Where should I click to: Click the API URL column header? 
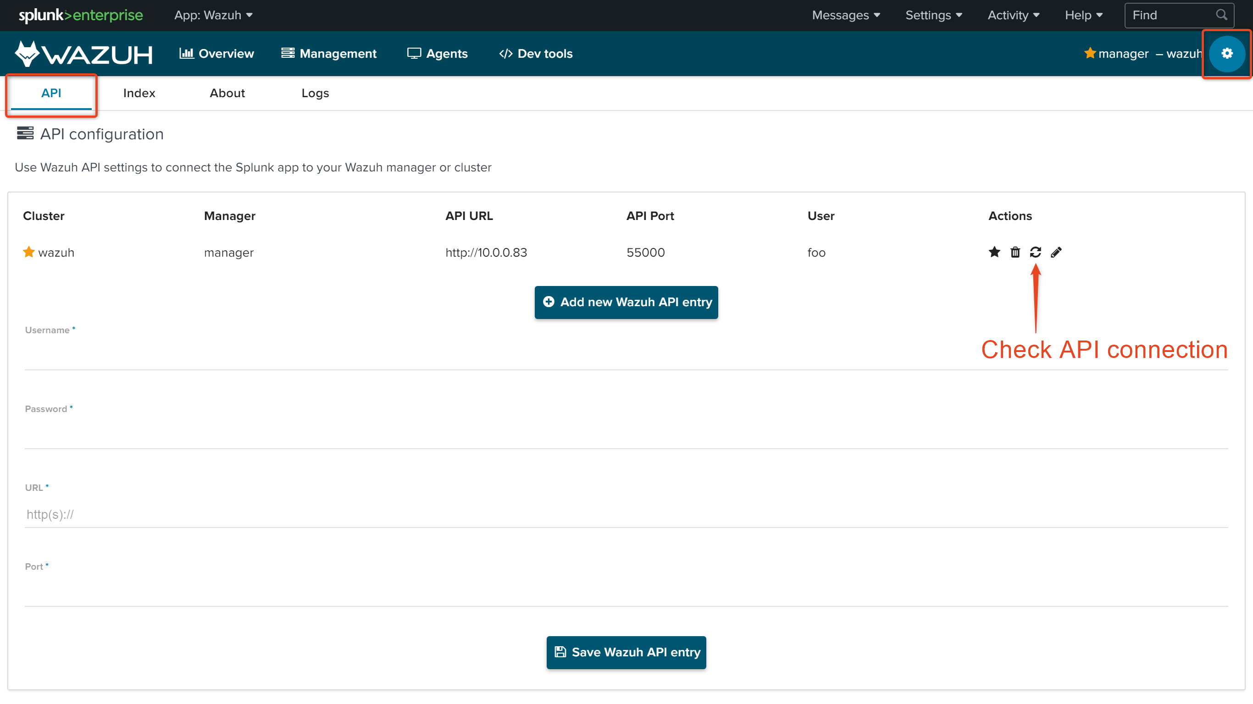[x=469, y=216]
